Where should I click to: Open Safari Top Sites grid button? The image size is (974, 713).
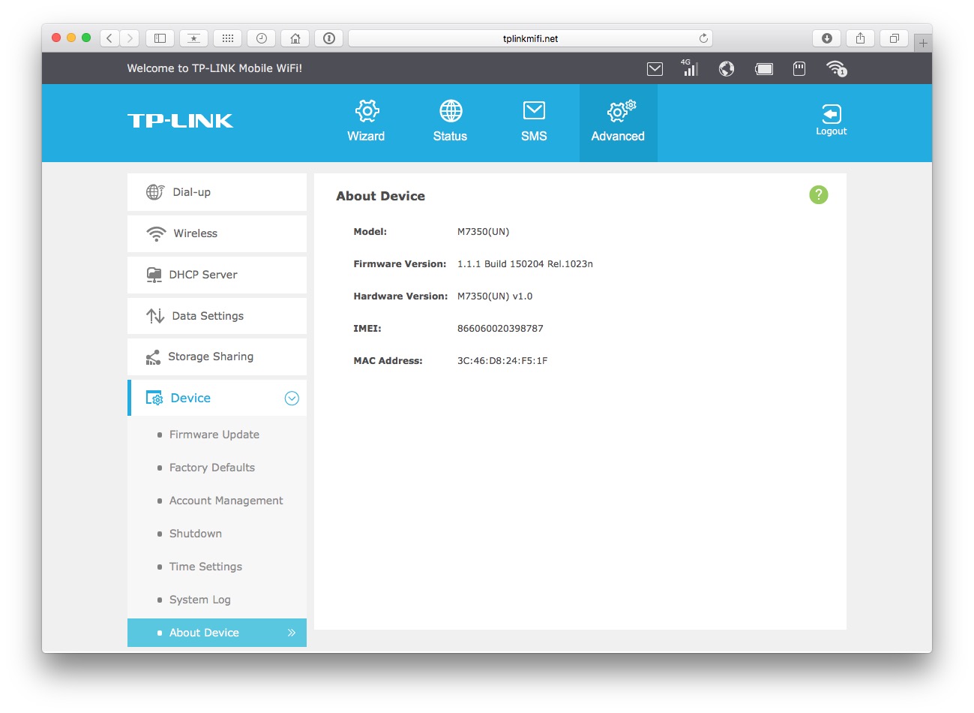(228, 38)
